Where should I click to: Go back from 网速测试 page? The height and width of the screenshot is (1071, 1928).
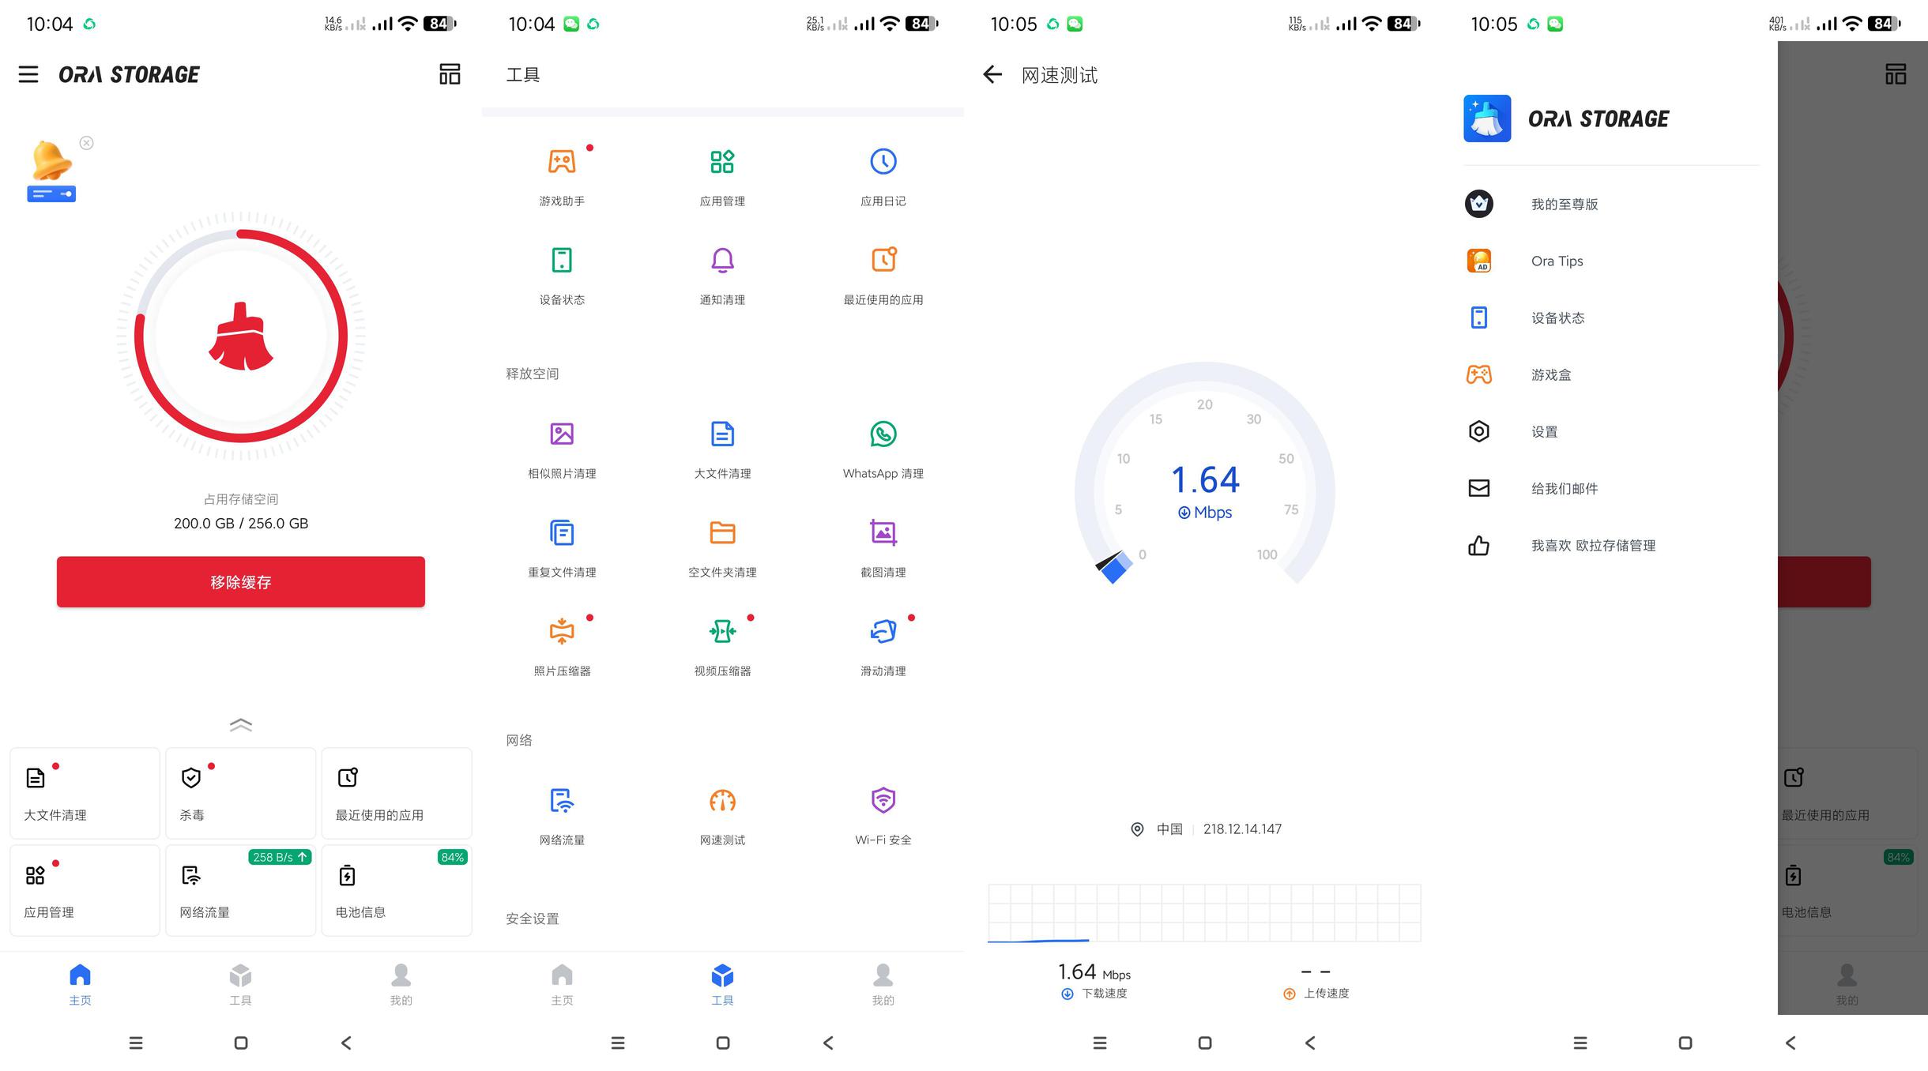coord(992,75)
